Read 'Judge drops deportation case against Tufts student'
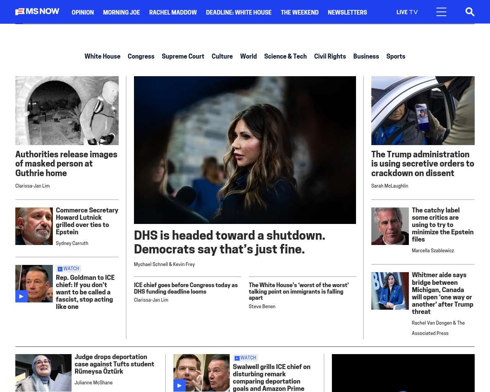 114,364
